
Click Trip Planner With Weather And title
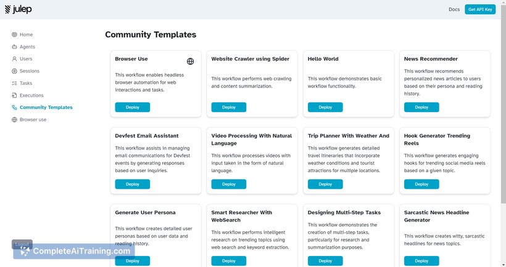pos(349,136)
